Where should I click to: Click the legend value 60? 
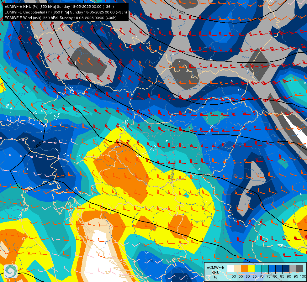248,276
